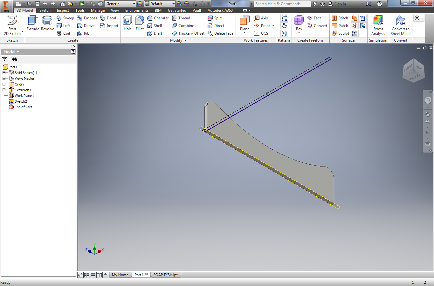Select the Sculpt surface tool
This screenshot has height=286, width=434.
pyautogui.click(x=341, y=33)
